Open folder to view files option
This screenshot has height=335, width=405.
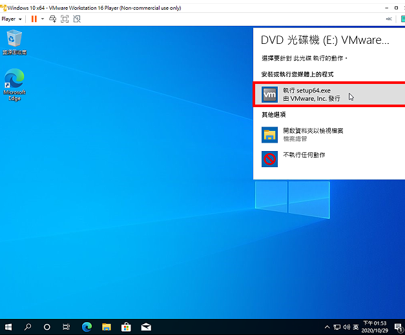329,134
